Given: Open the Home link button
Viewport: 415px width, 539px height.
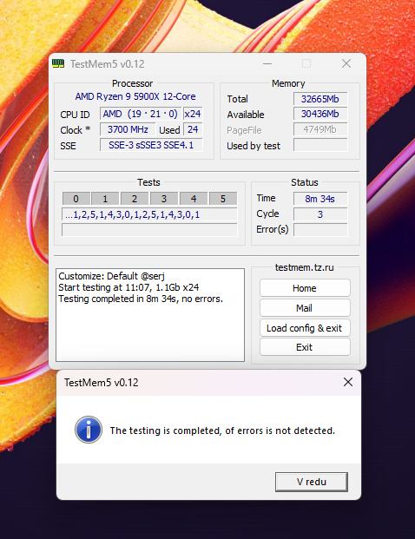Looking at the screenshot, I should tap(305, 288).
